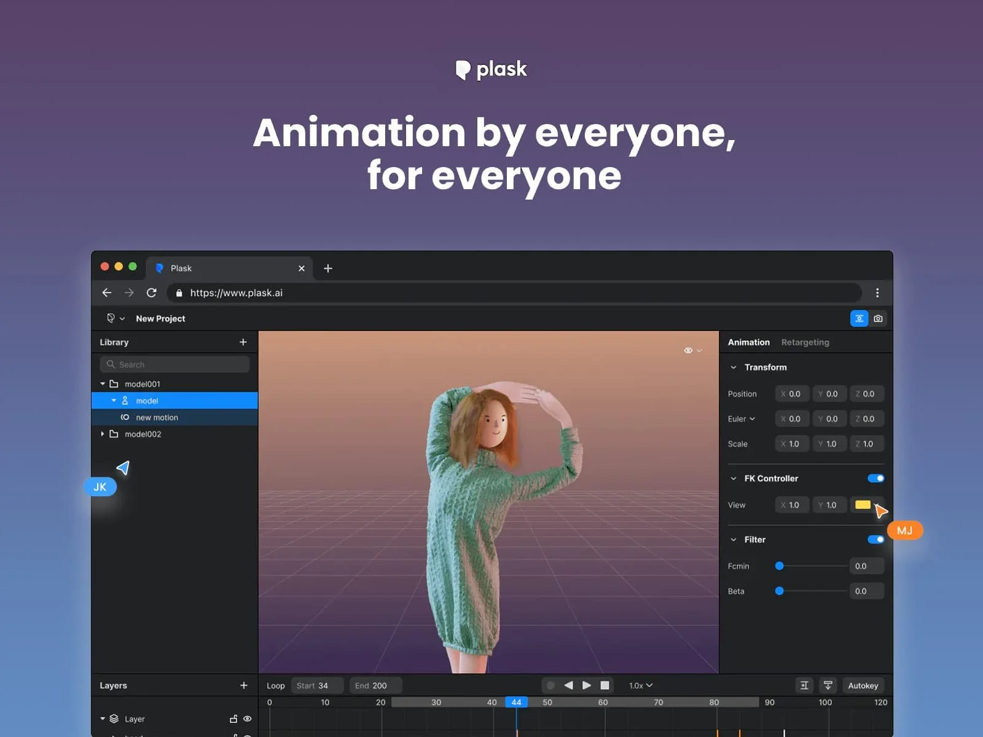Select the Animation tab
The image size is (983, 737).
pos(748,342)
